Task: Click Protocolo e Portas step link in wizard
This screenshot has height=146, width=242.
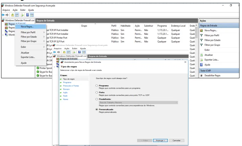Action: tap(71, 86)
